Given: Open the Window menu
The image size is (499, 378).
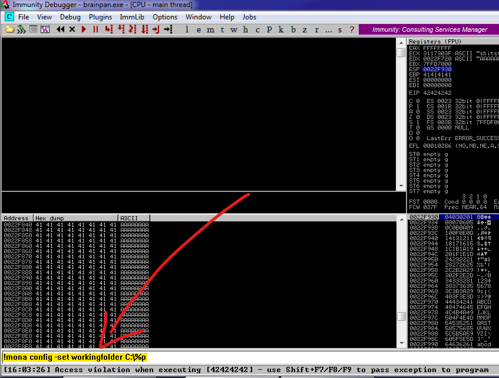Looking at the screenshot, I should (199, 17).
